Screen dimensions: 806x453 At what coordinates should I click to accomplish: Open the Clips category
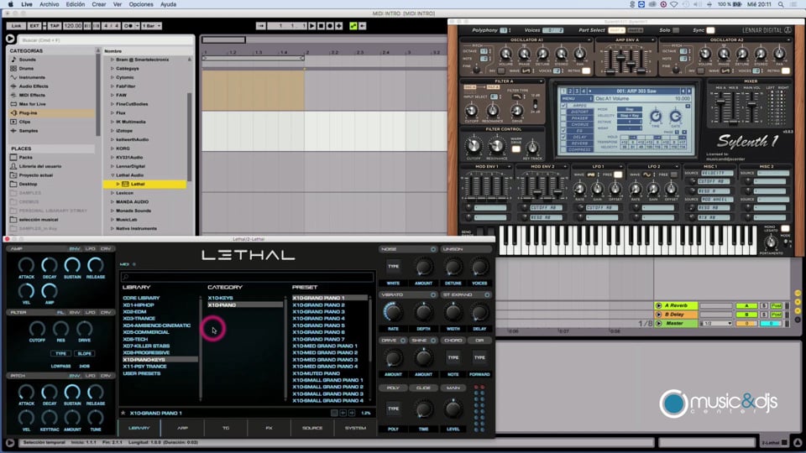24,122
